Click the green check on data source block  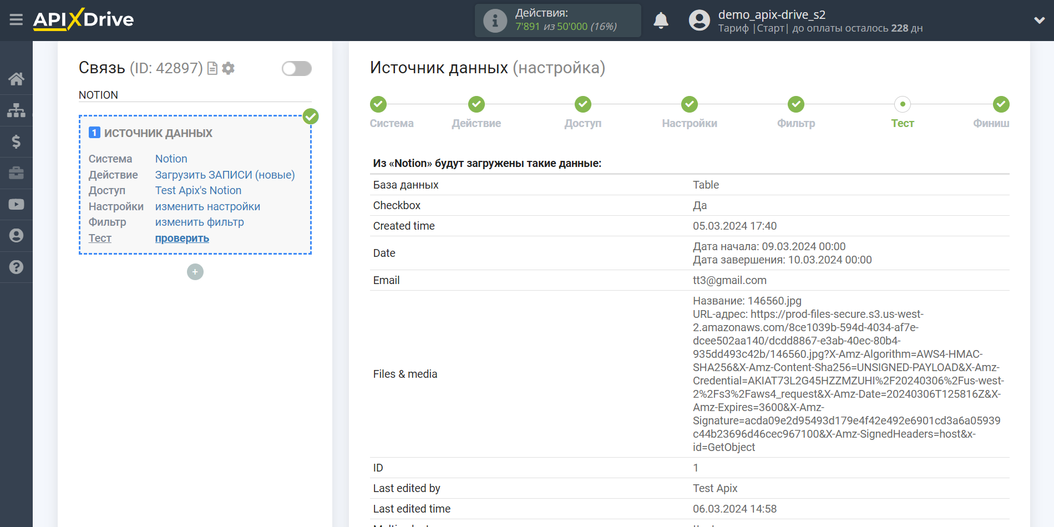click(x=311, y=116)
